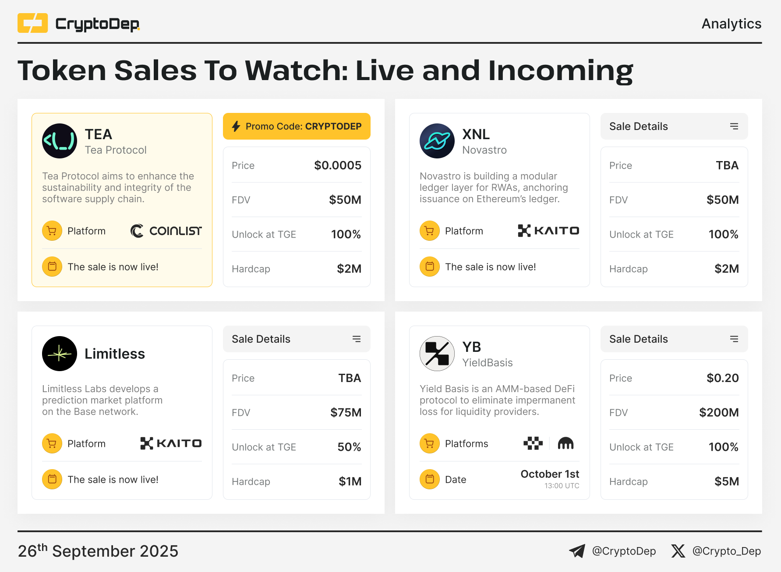781x572 pixels.
Task: Click the Yield Basis description paragraph
Action: click(x=497, y=400)
